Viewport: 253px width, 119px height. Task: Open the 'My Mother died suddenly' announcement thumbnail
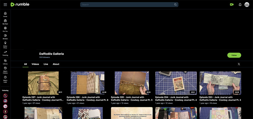(132, 113)
